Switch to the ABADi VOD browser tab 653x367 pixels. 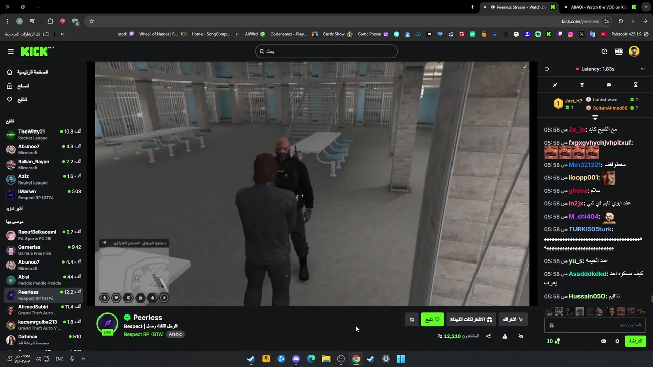pos(600,7)
